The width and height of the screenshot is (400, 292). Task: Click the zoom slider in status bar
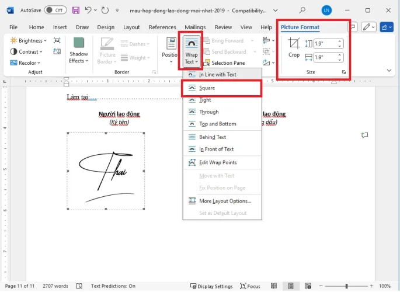[x=347, y=286]
